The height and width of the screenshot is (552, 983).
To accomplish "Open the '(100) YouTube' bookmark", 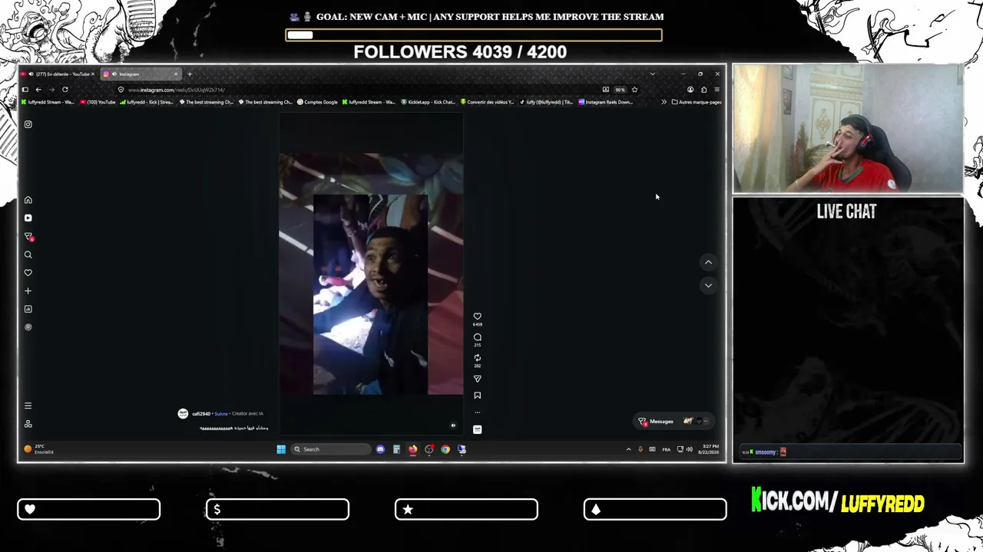I will tap(98, 102).
